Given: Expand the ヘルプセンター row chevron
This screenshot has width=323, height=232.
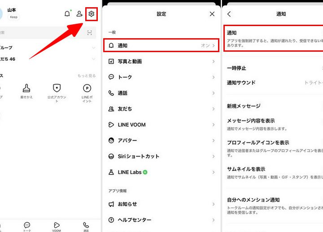Looking at the screenshot, I should tap(214, 220).
